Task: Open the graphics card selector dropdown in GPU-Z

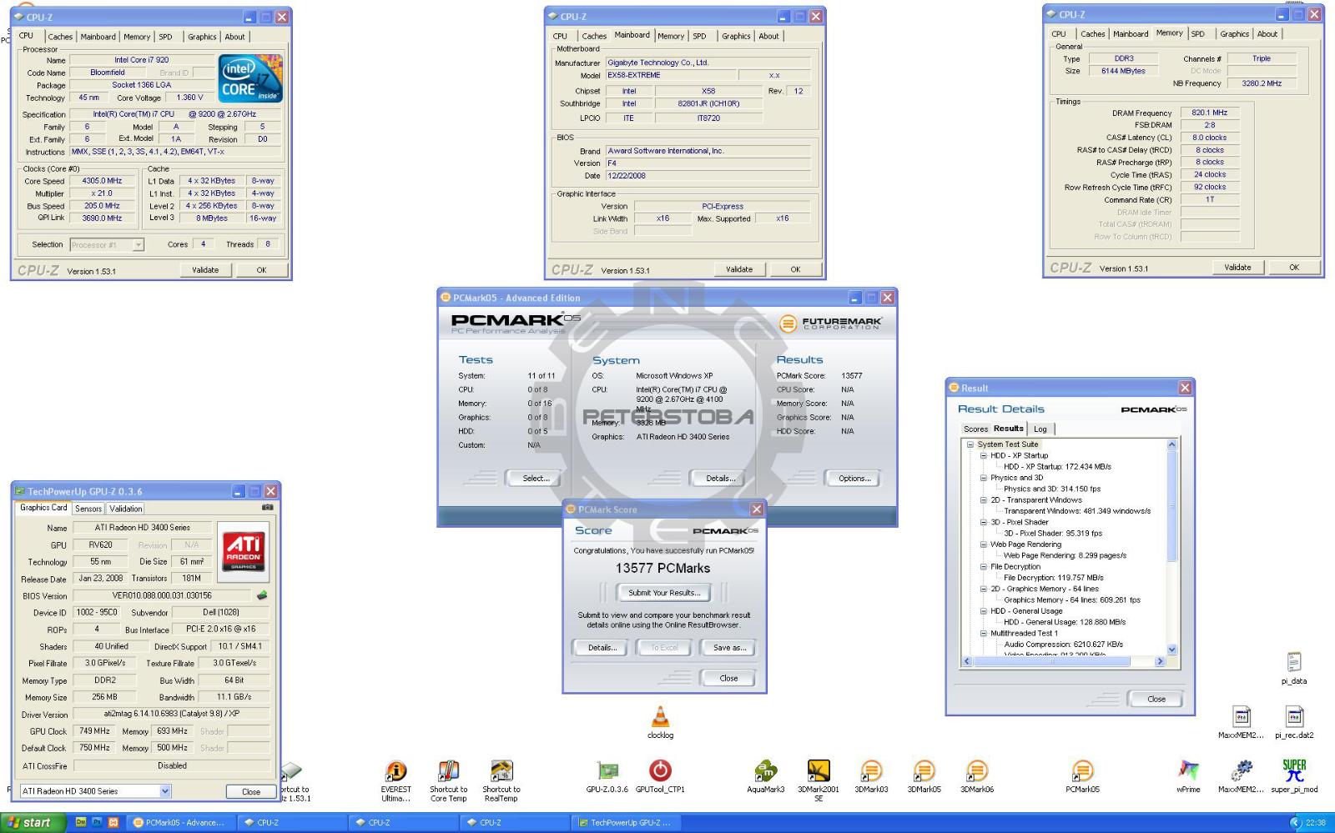Action: pos(164,791)
